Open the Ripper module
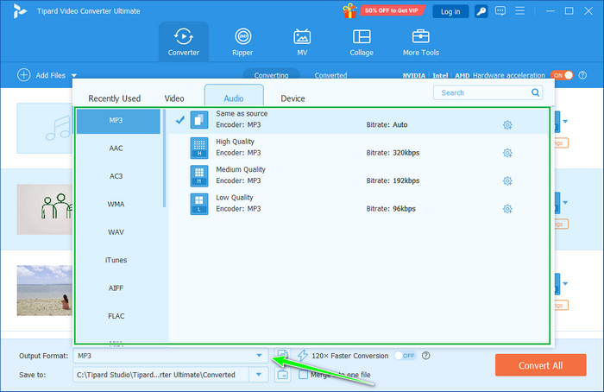This screenshot has width=604, height=392. [x=242, y=41]
